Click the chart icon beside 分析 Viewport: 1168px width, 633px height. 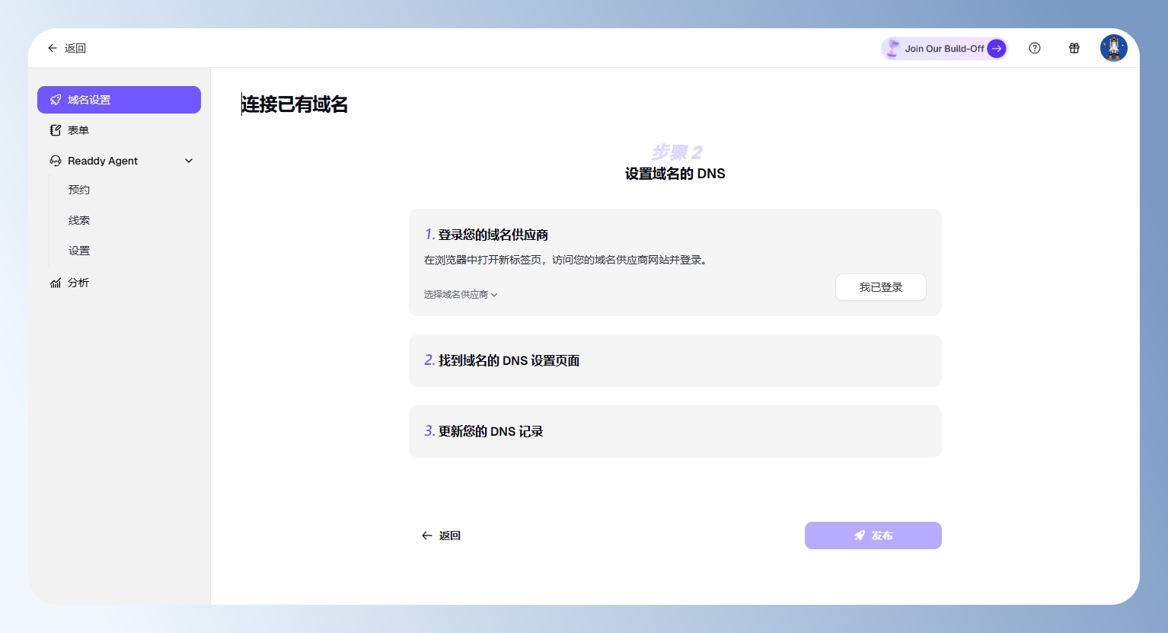click(x=56, y=283)
